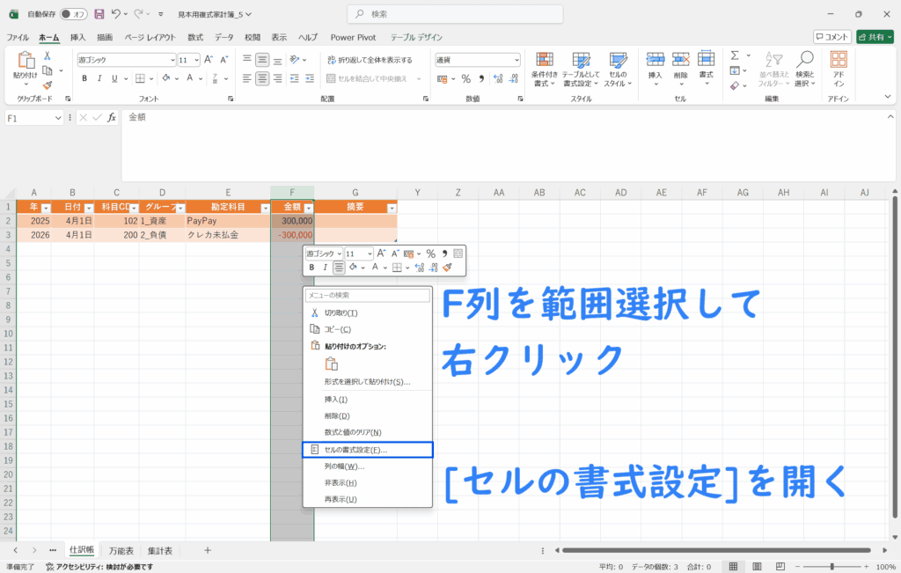Click the 共有 share button
This screenshot has width=901, height=573.
874,37
